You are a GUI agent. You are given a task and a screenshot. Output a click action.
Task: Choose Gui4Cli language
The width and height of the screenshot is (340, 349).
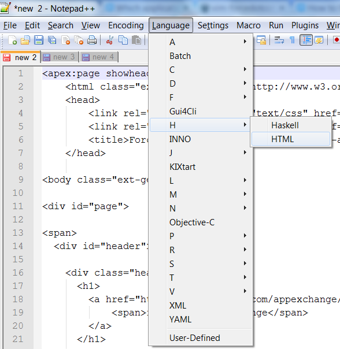[x=201, y=112]
